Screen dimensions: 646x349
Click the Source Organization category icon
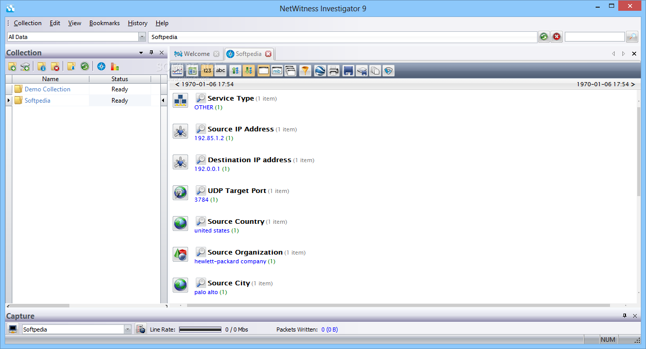coord(180,255)
